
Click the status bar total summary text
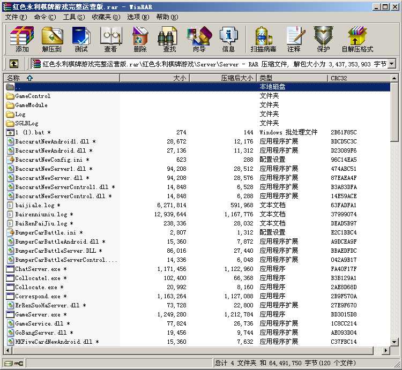point(285,363)
